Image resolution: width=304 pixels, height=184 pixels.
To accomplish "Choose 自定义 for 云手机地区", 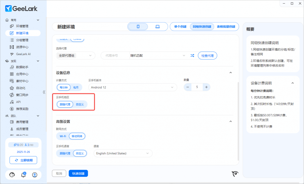I will 80,104.
